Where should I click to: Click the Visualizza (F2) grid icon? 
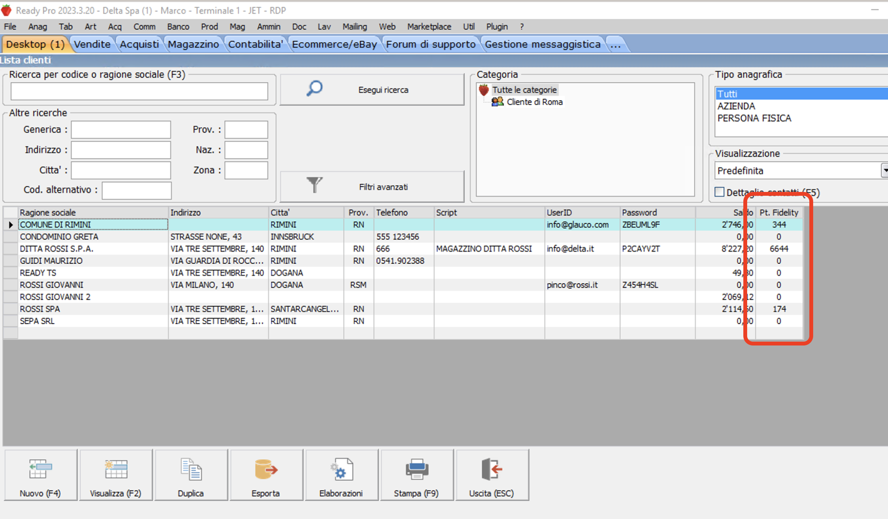tap(116, 469)
